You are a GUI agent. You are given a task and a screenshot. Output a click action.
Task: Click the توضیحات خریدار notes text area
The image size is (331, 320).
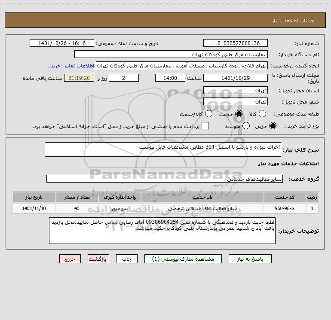click(x=162, y=231)
